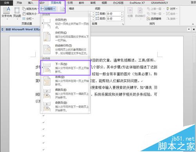This screenshot has width=196, height=152.
Task: Open the 纸张方向 (Orientation) dropdown
Action: (31, 9)
